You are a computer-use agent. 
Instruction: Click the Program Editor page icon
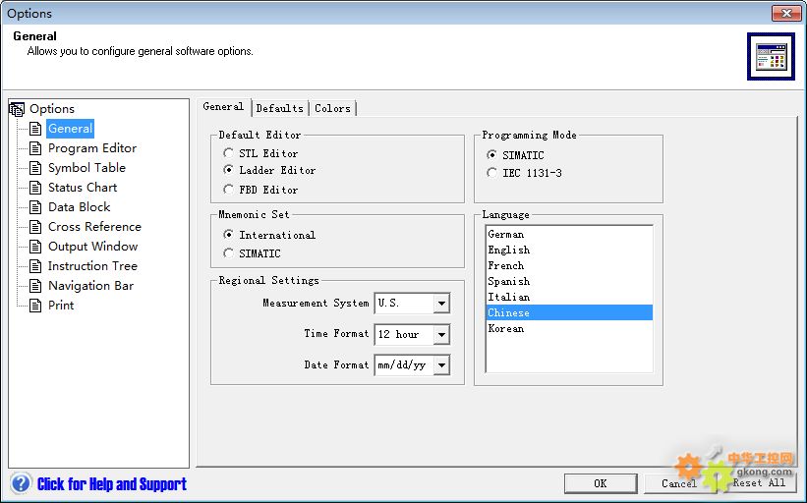click(35, 148)
